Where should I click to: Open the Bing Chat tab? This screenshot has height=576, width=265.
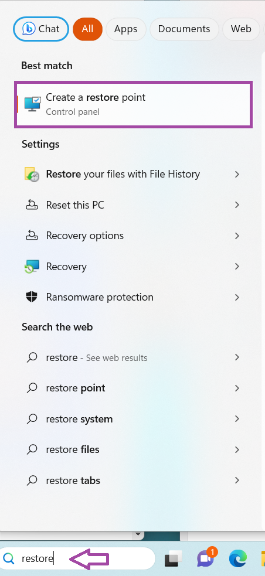pyautogui.click(x=41, y=29)
